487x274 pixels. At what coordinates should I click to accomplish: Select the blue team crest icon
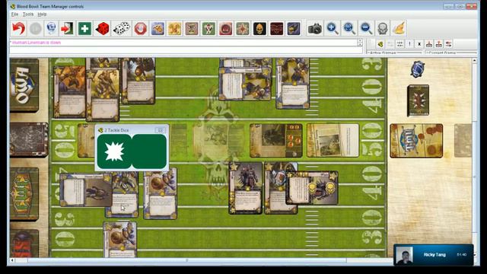pos(158,29)
